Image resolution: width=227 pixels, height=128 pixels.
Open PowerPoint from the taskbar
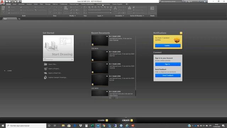click(x=133, y=126)
